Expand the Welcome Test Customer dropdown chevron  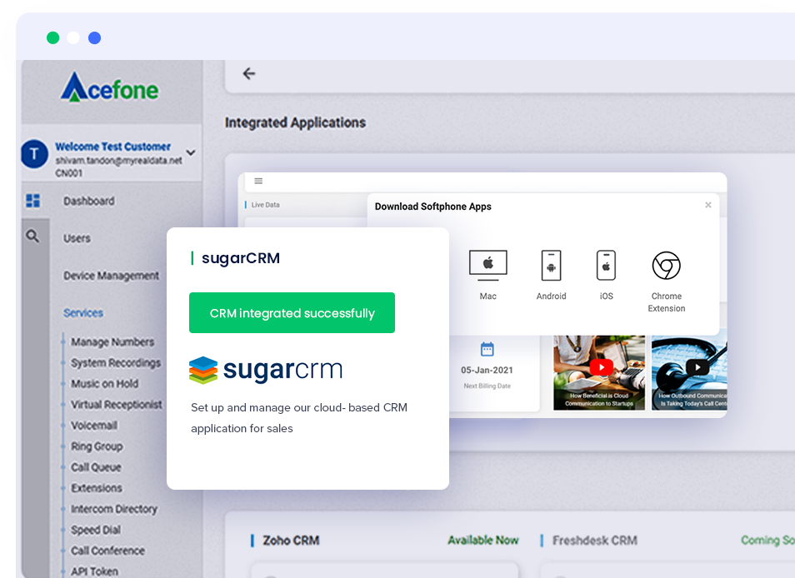(x=191, y=152)
